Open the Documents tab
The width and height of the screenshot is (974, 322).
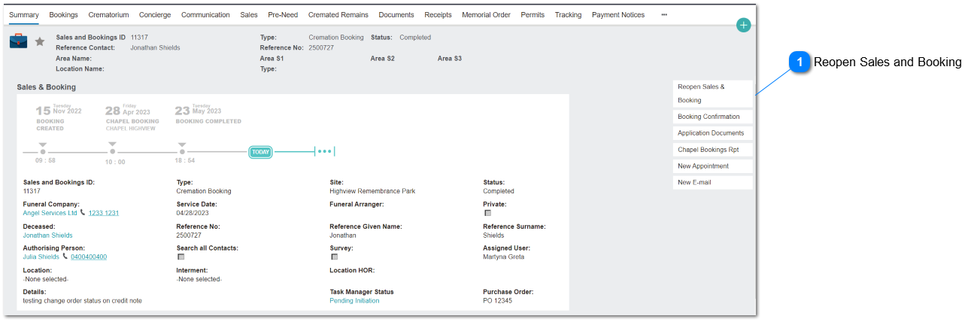[396, 14]
